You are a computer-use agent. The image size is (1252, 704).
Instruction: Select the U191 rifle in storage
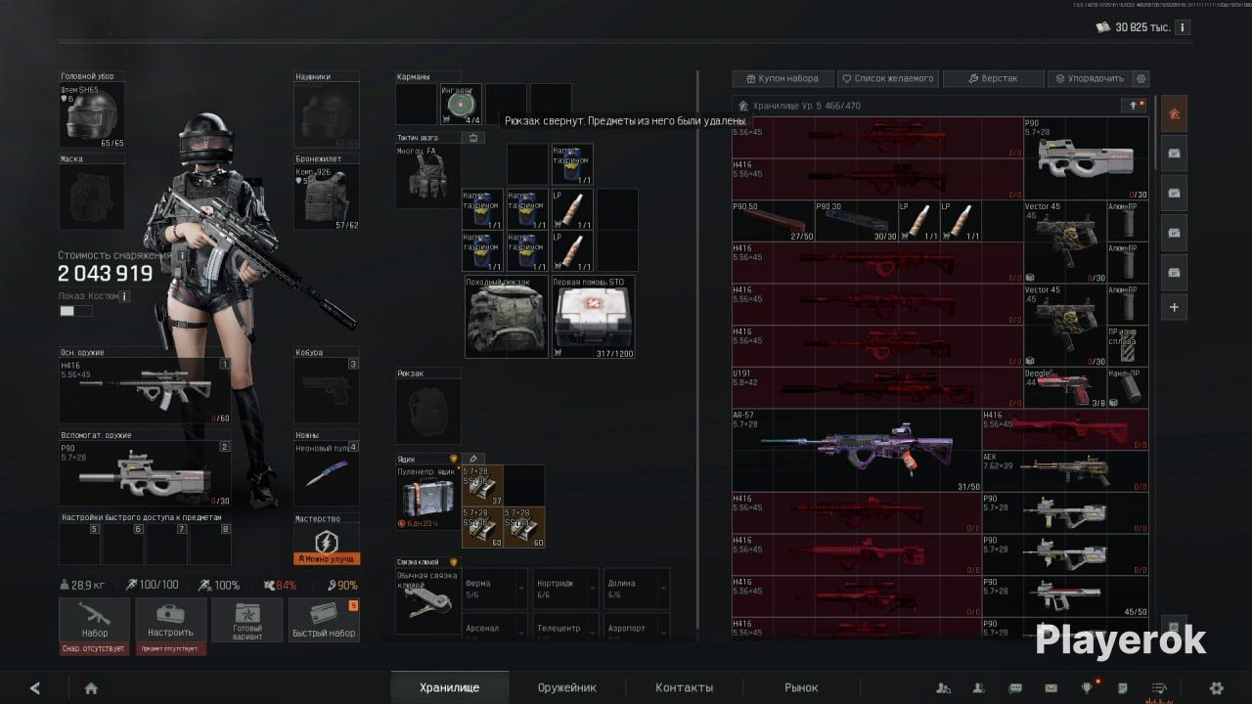877,388
